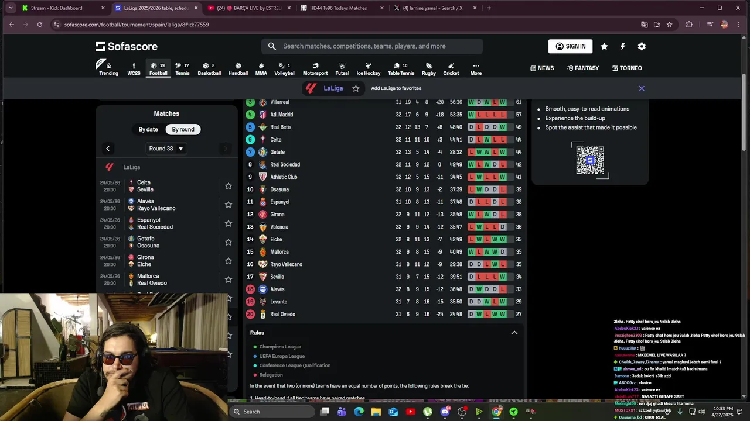
Task: Open favorites star in Sofascore header
Action: coord(604,46)
